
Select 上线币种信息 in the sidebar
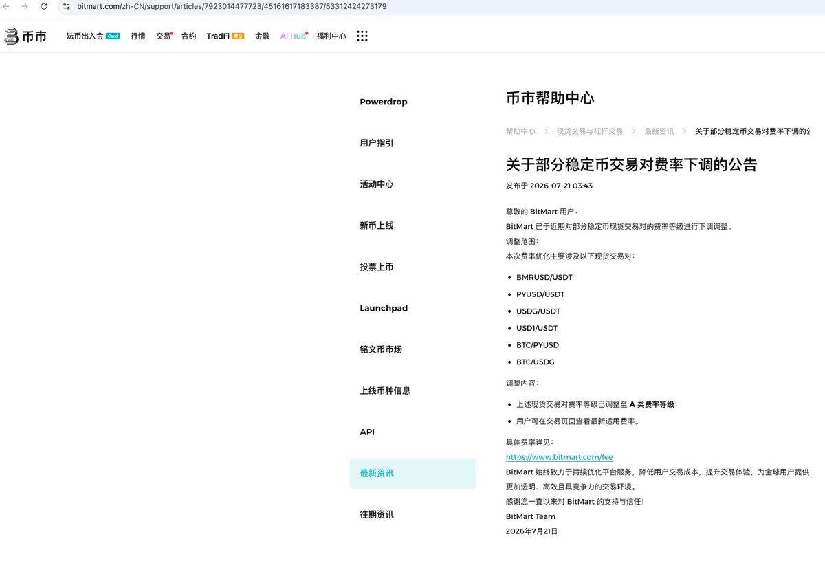click(x=385, y=390)
